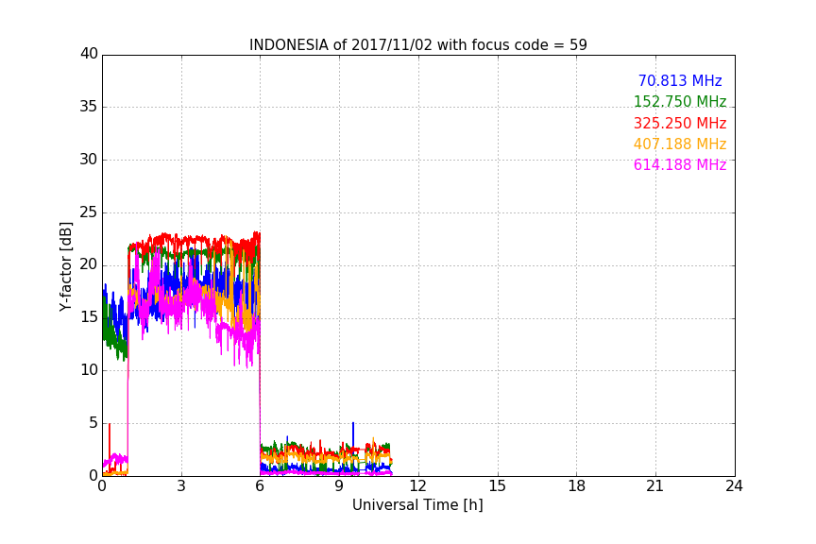Click the x-axis tick value 24

point(734,486)
